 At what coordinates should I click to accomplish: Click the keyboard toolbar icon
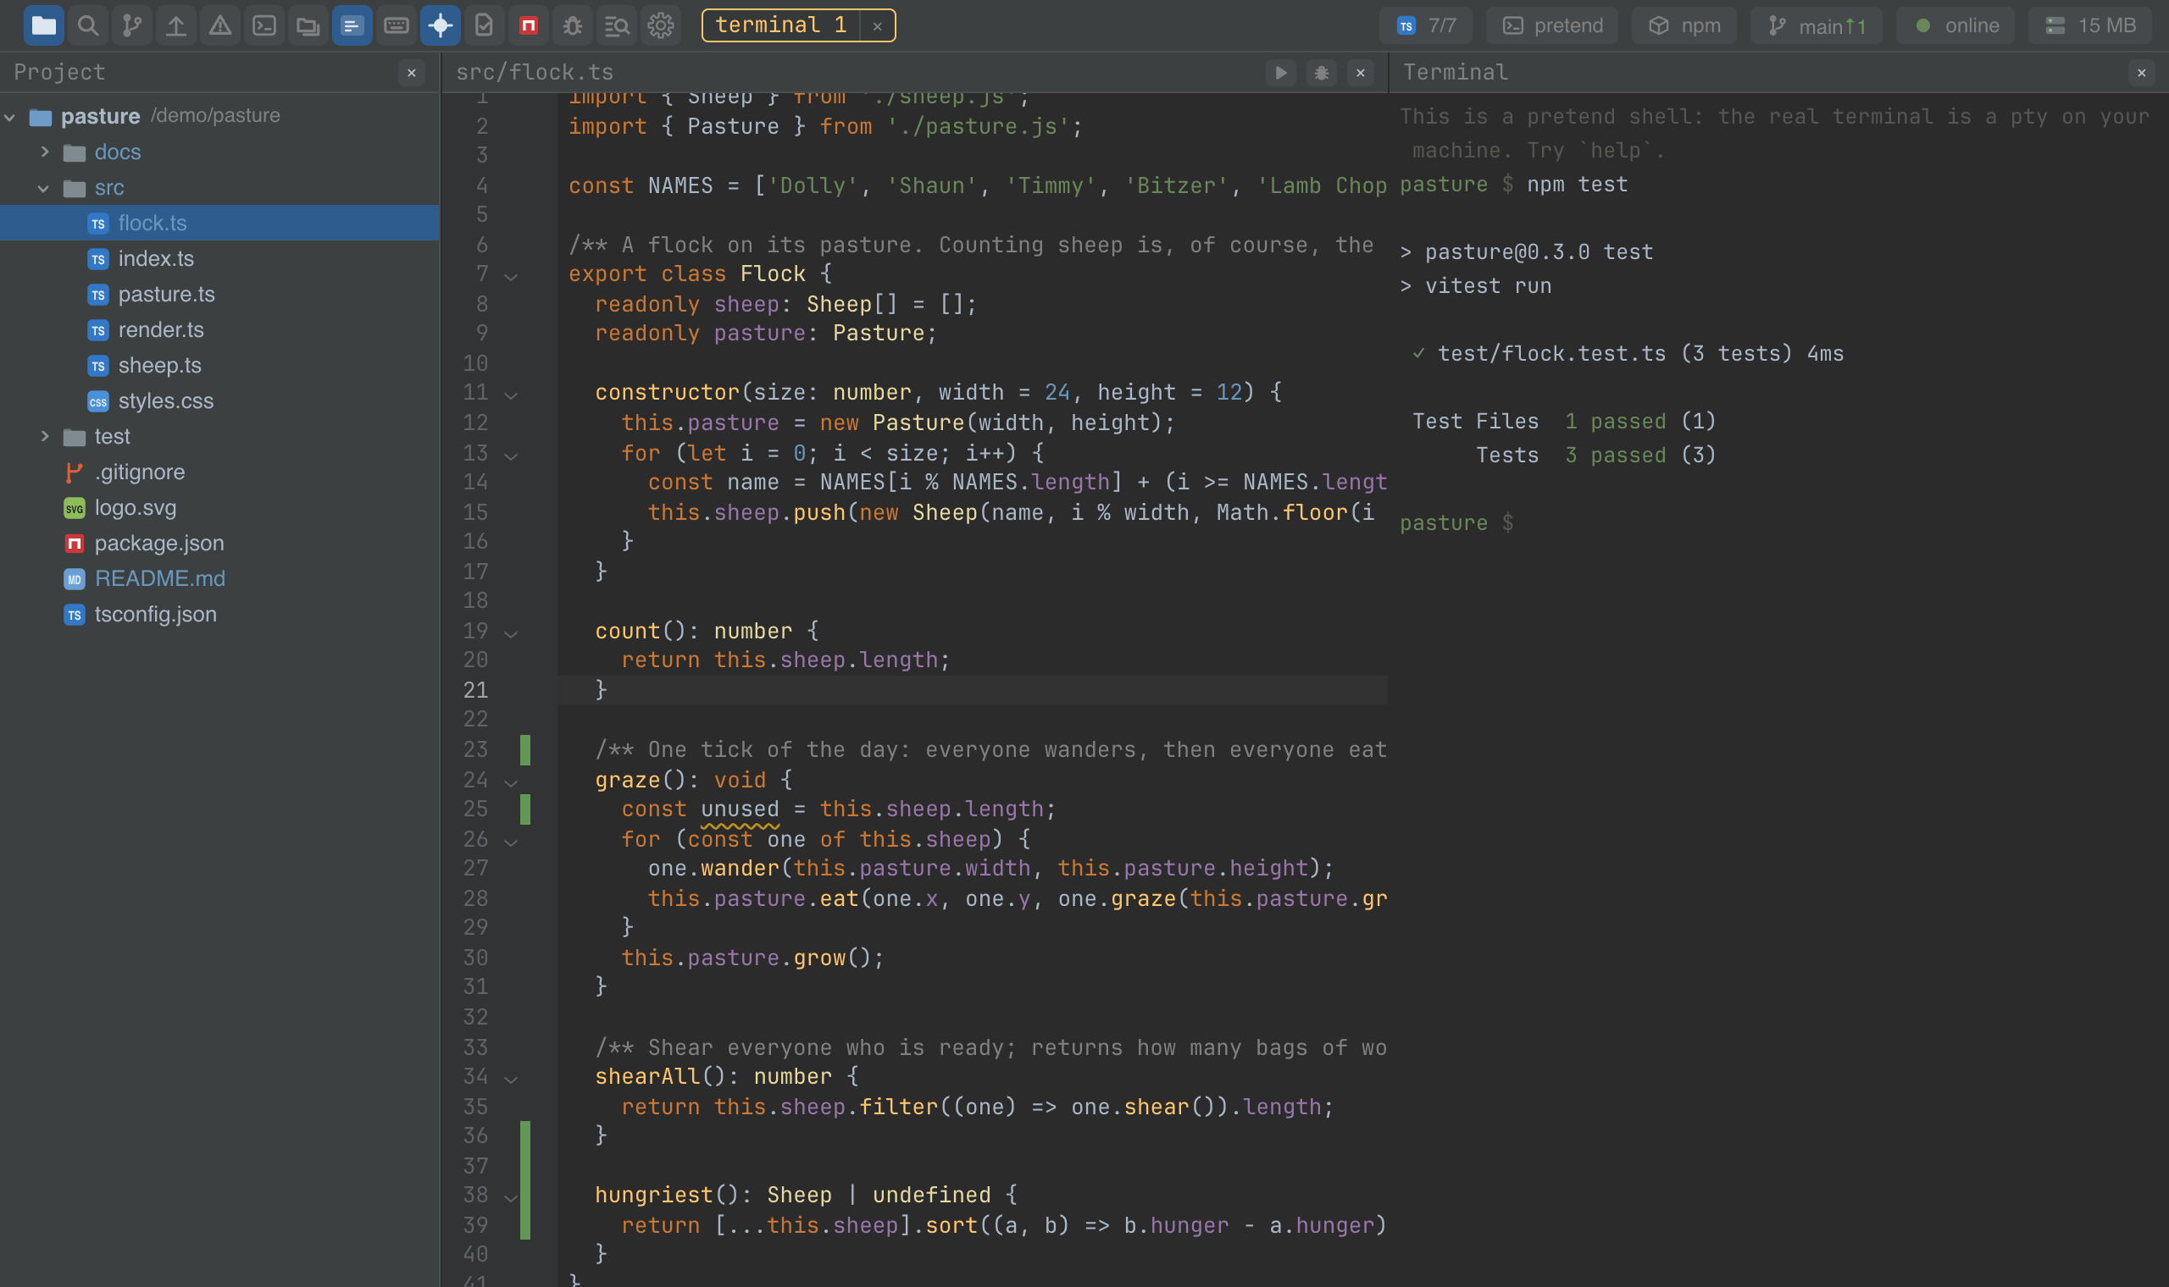coord(397,25)
